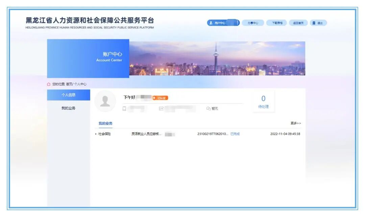This screenshot has width=365, height=217.
Task: Click the 已完成 status link
Action: [235, 134]
